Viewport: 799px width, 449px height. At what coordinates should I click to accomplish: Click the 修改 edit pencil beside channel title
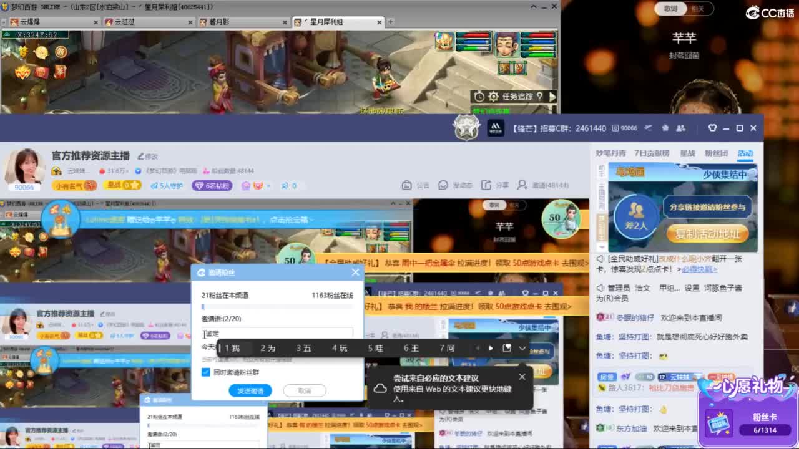pos(148,156)
